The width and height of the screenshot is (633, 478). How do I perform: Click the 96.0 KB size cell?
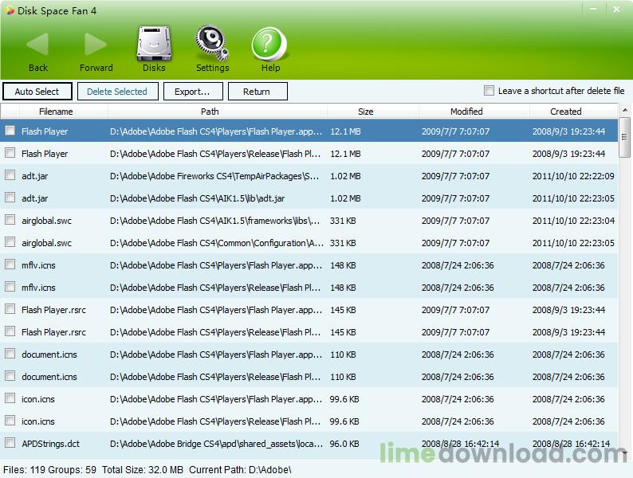click(344, 444)
